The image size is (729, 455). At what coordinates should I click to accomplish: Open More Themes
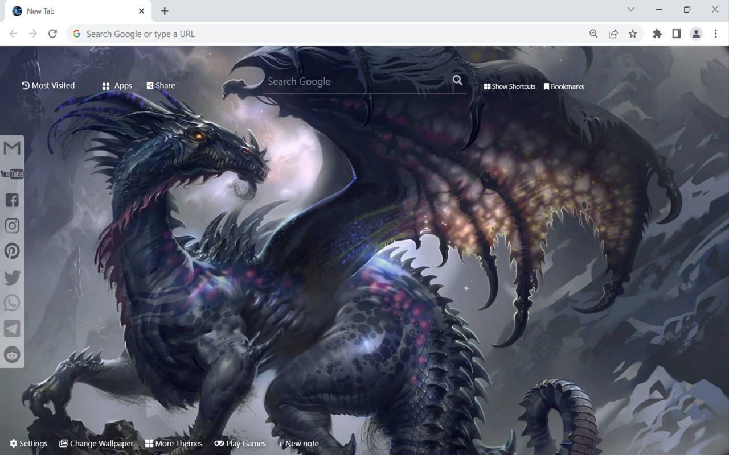174,444
